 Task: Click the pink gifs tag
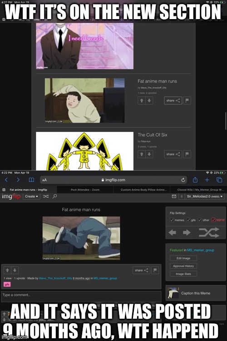click(x=7, y=284)
